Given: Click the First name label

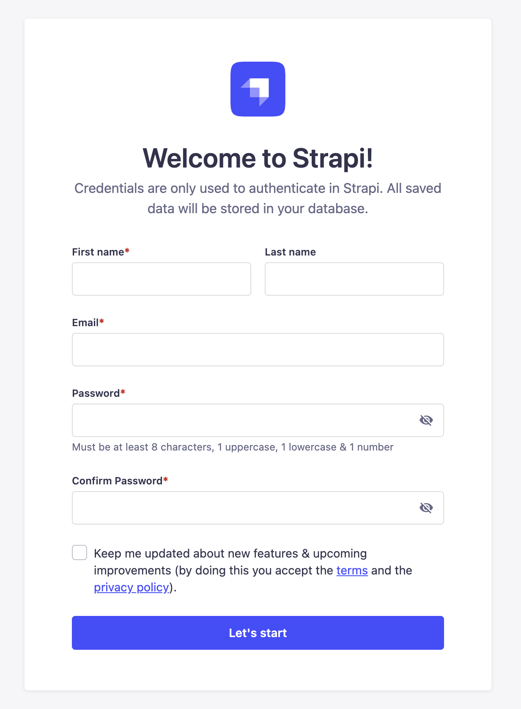Looking at the screenshot, I should (x=98, y=252).
